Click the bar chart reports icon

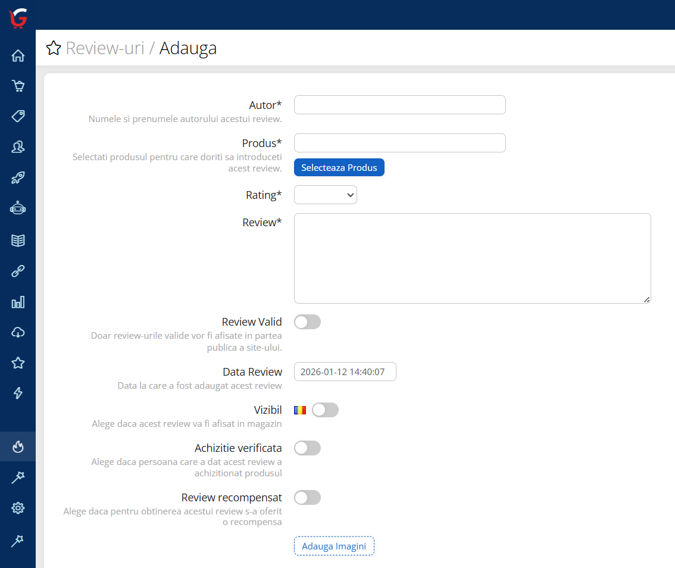(x=18, y=302)
